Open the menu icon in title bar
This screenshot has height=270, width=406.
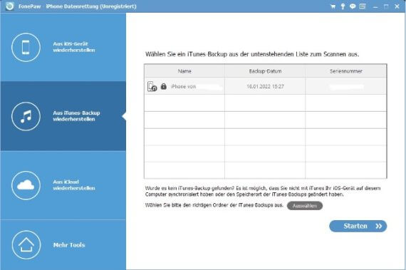coord(363,6)
